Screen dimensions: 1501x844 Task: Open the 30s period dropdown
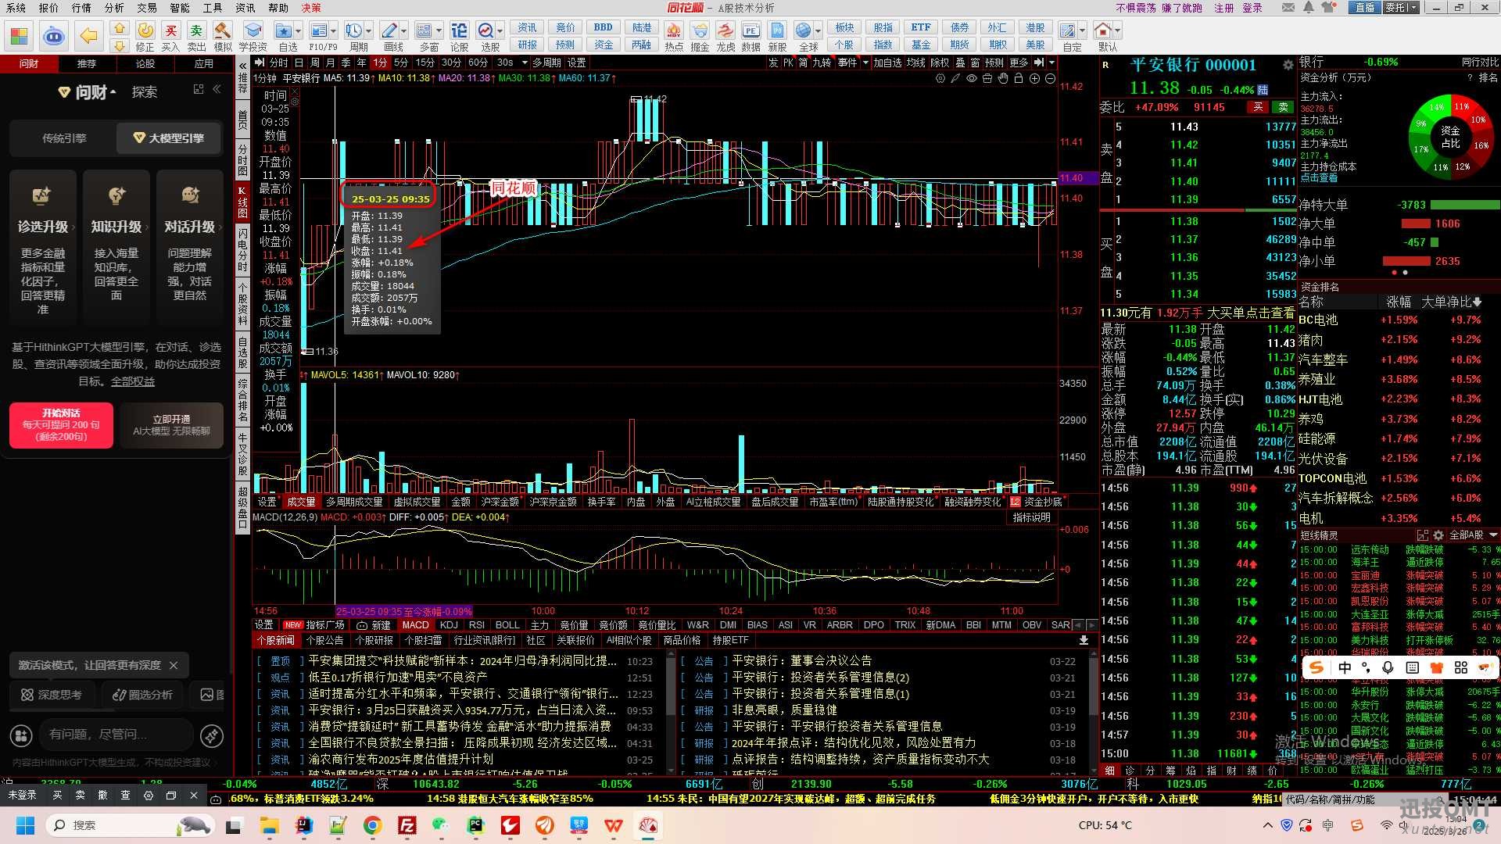(x=525, y=63)
